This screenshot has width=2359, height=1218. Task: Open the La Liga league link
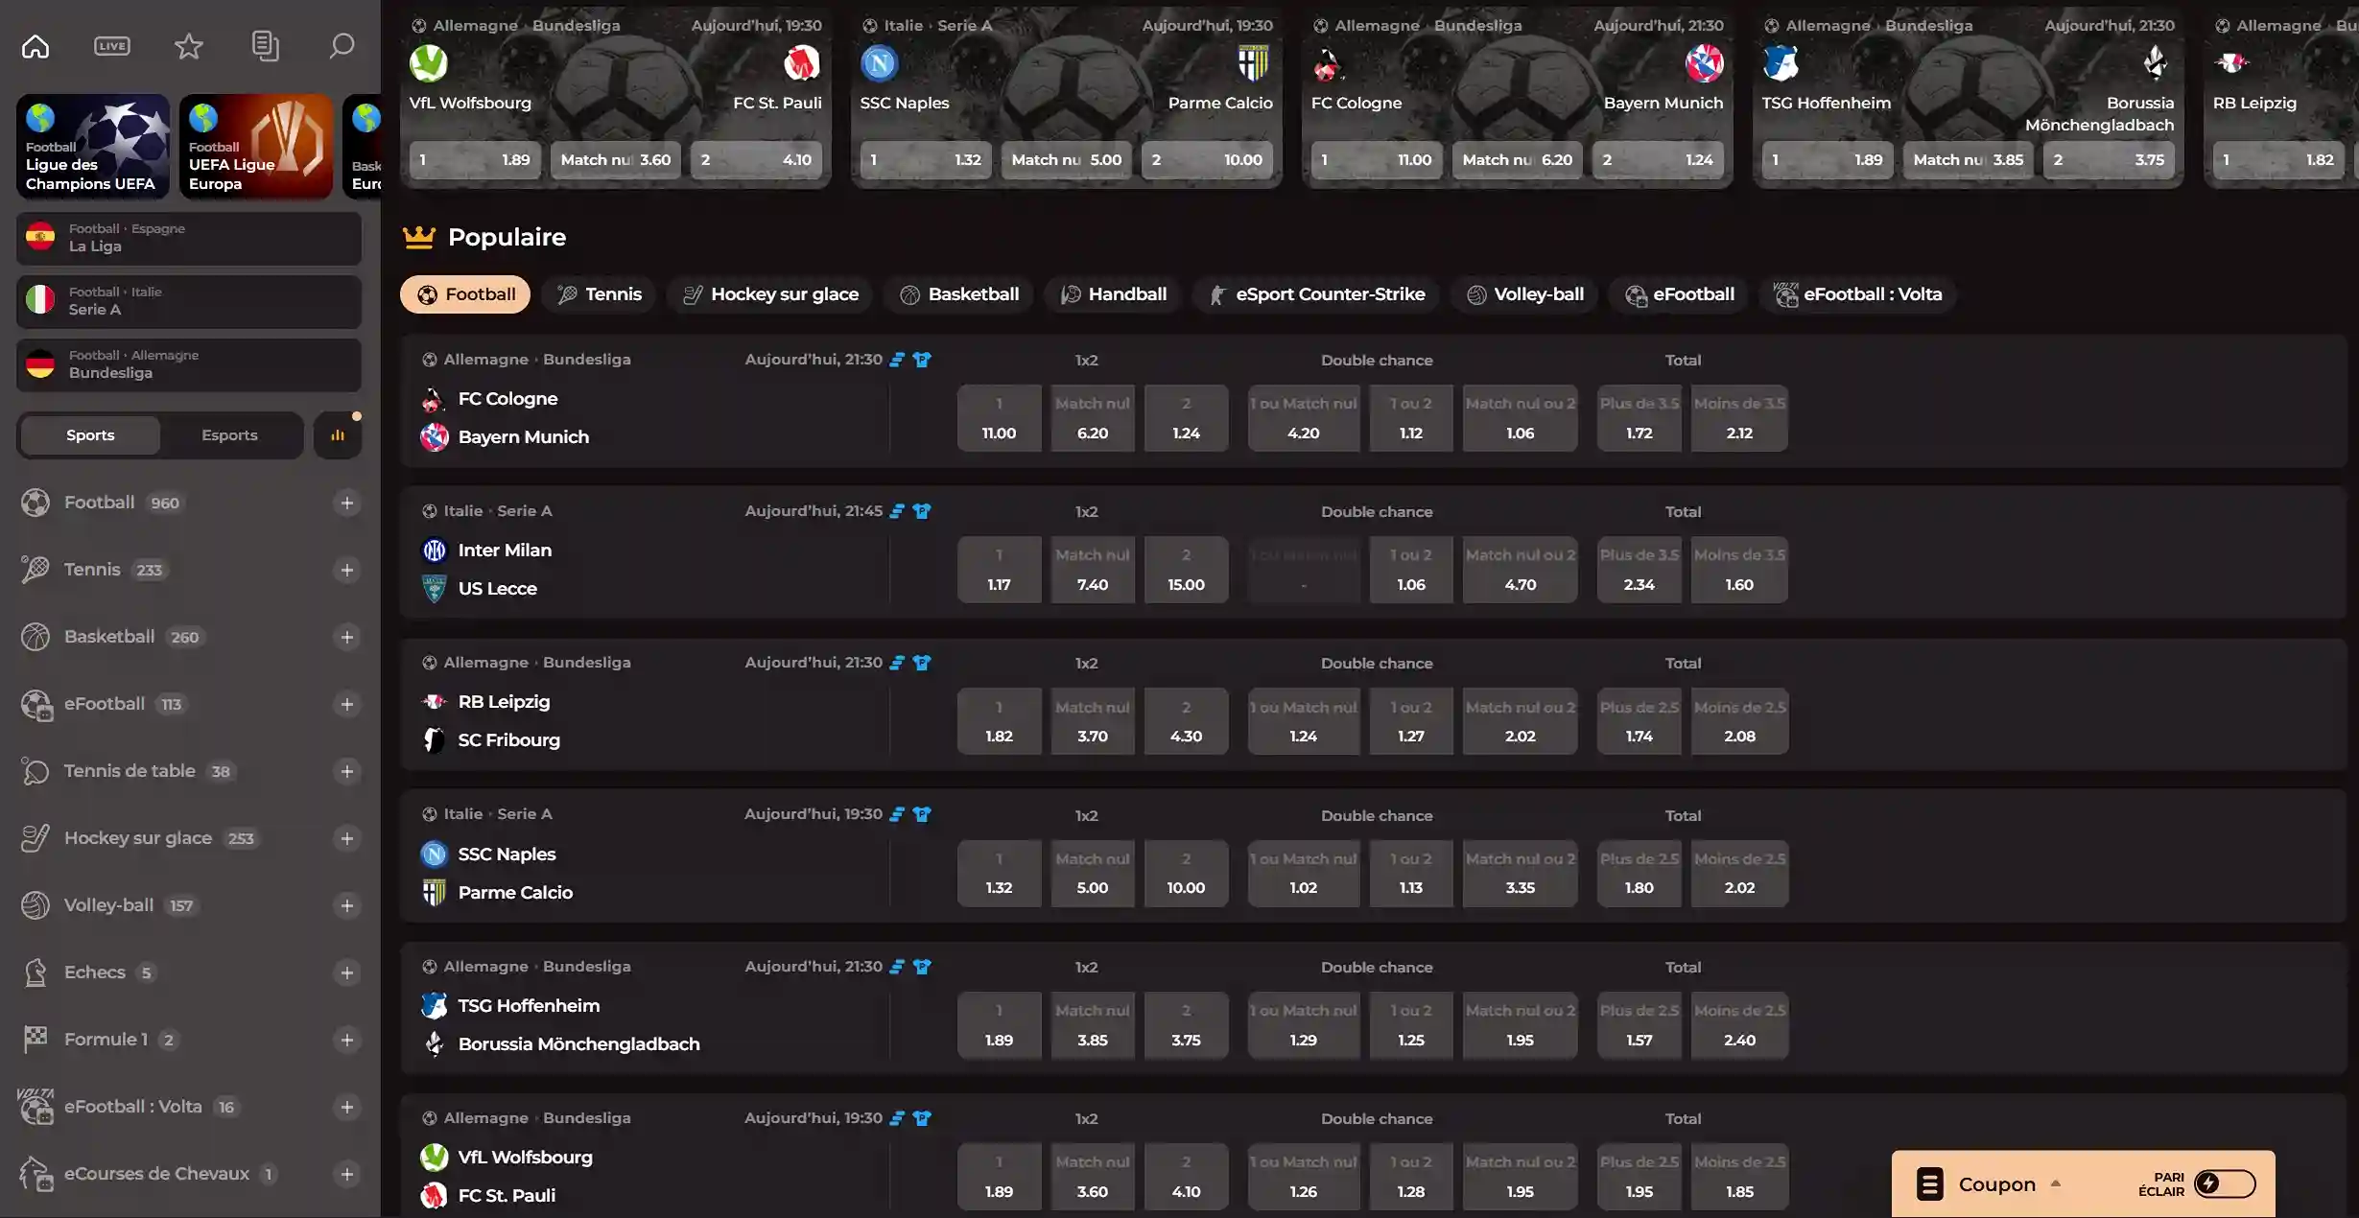(x=189, y=238)
